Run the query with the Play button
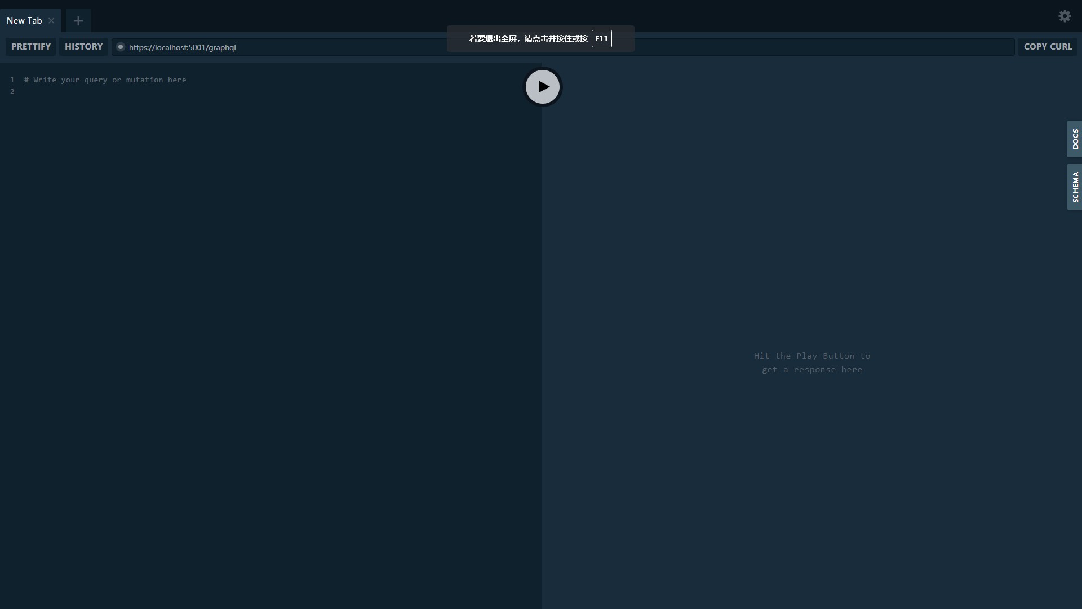The width and height of the screenshot is (1082, 609). pyautogui.click(x=542, y=87)
